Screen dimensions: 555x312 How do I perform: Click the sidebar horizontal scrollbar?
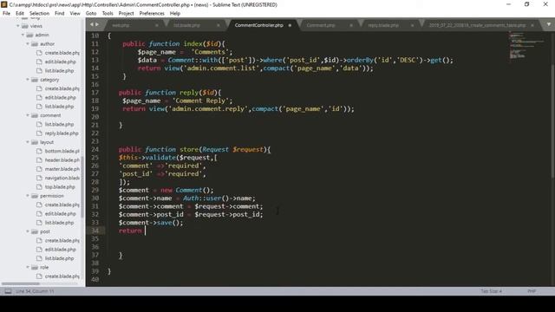[x=21, y=283]
